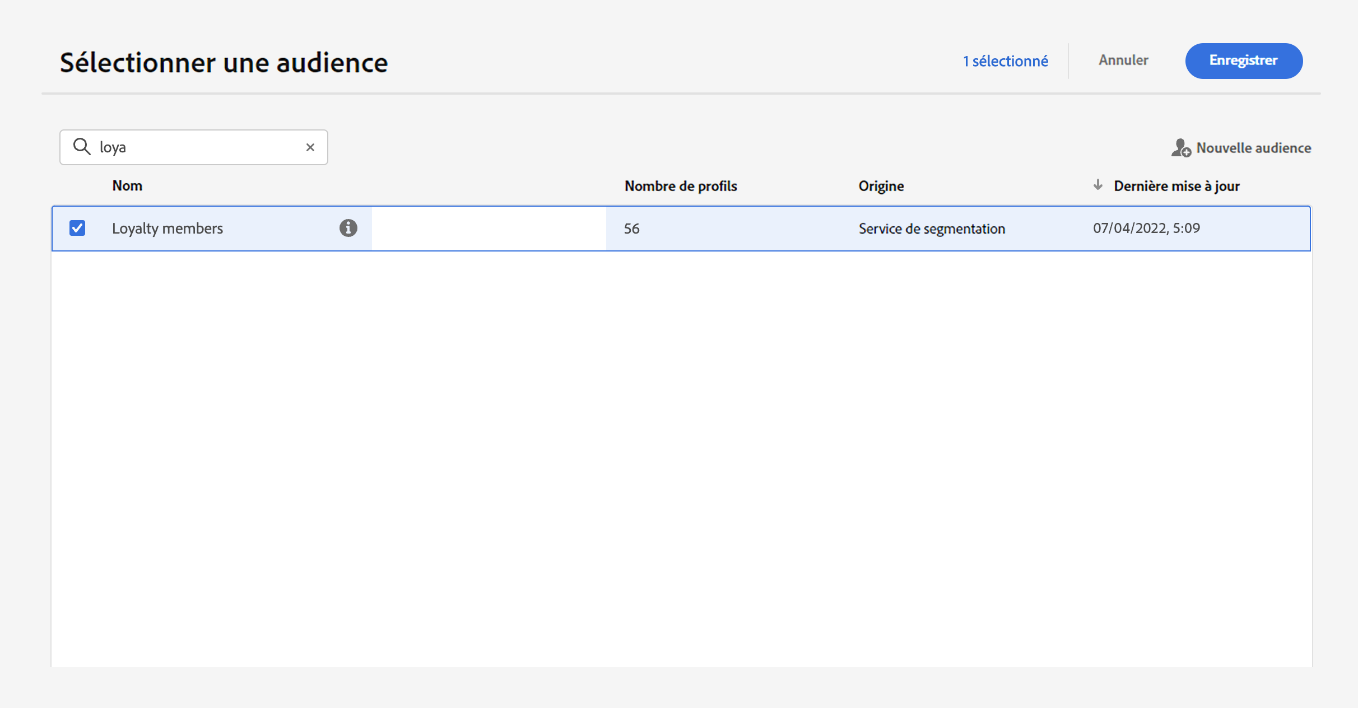Click the Nouvelle audience label

(x=1253, y=148)
